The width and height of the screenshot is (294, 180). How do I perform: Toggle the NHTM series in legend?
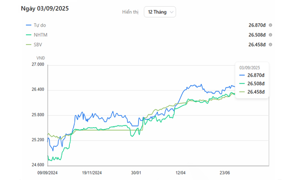(41, 35)
